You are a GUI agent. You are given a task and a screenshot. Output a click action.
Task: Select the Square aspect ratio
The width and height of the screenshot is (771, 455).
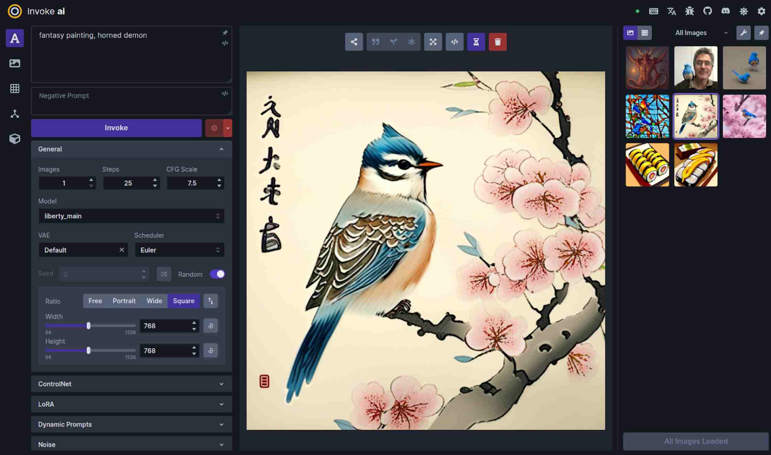coord(183,301)
